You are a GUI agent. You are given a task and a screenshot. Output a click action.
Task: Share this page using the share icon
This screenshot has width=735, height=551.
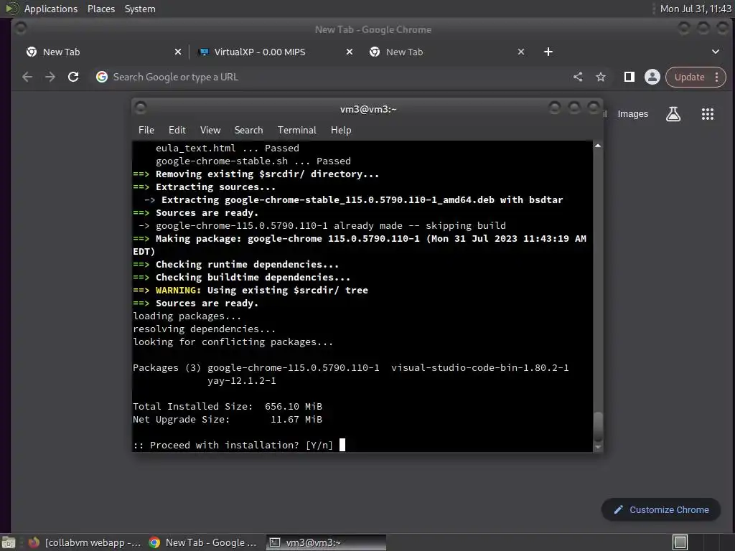point(578,77)
